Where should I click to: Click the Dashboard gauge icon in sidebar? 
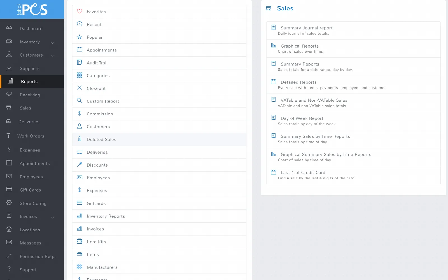tap(9, 28)
